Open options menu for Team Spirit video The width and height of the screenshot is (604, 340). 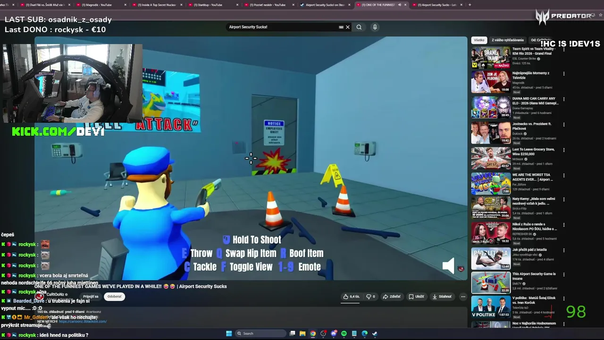tap(563, 49)
